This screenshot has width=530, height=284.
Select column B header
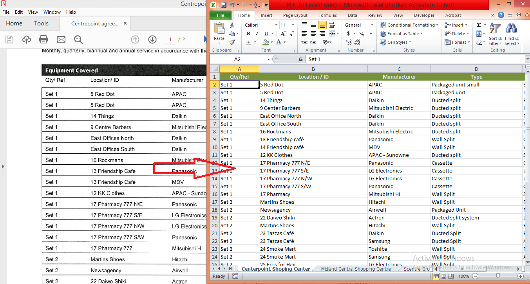click(x=313, y=69)
